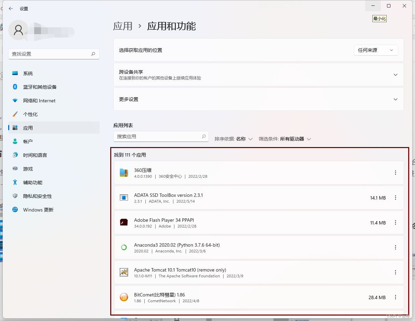
Task: Click the Wi-Fi network icon
Action: click(x=15, y=101)
